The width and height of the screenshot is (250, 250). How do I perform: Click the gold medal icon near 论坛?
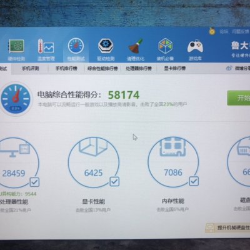pos(212,32)
